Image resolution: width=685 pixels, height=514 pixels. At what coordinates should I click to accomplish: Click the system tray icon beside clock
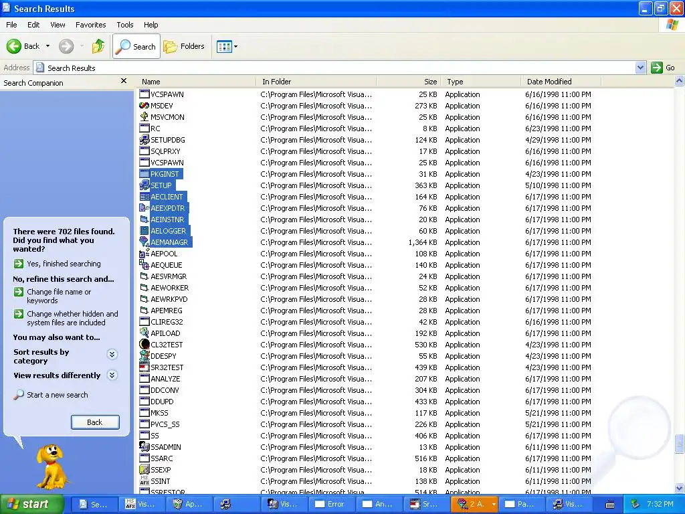635,504
